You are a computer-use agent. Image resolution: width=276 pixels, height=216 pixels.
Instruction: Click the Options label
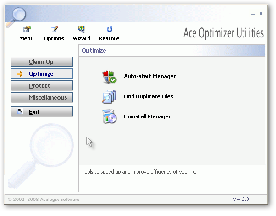click(x=54, y=38)
